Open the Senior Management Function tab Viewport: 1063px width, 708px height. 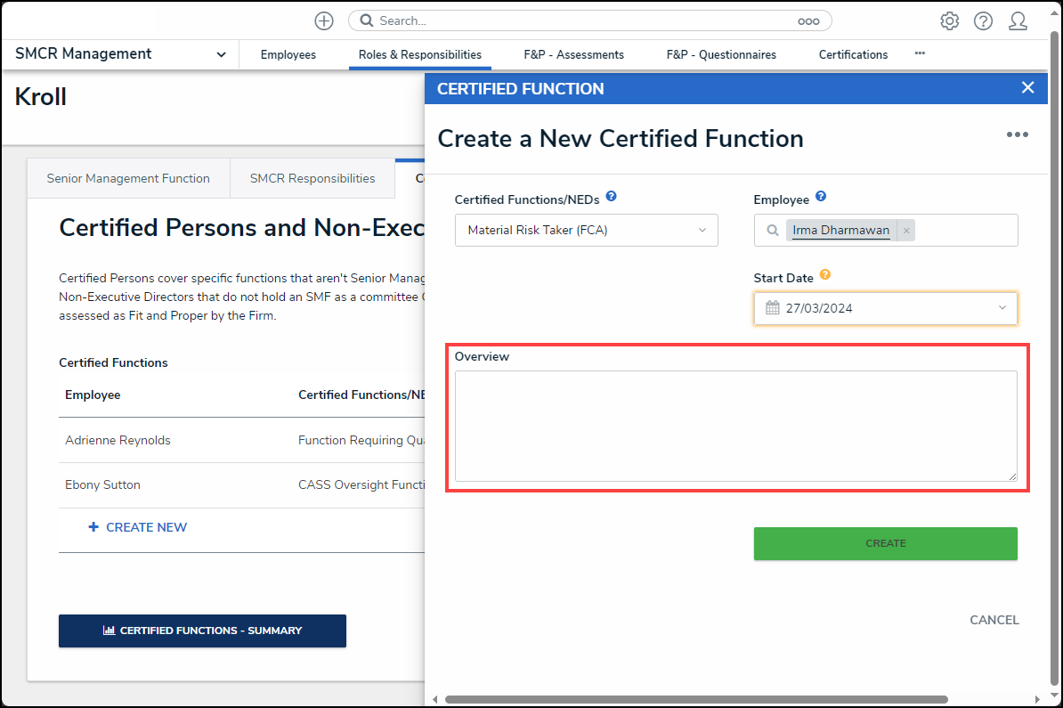click(x=128, y=178)
